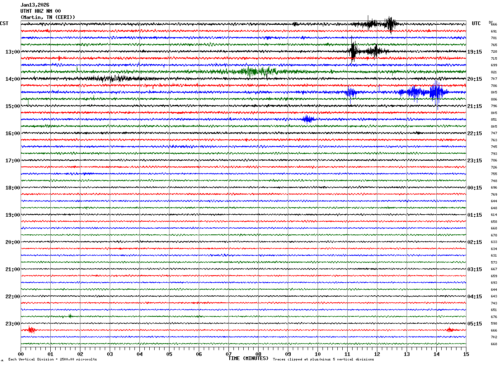
Task: Click the date label Jan13,2026
Action: coord(35,5)
